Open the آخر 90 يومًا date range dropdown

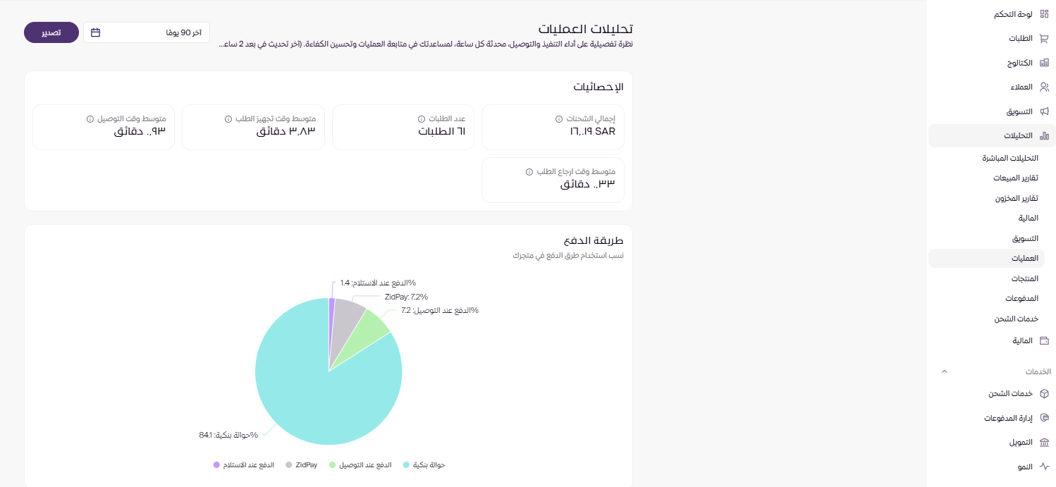pyautogui.click(x=147, y=32)
